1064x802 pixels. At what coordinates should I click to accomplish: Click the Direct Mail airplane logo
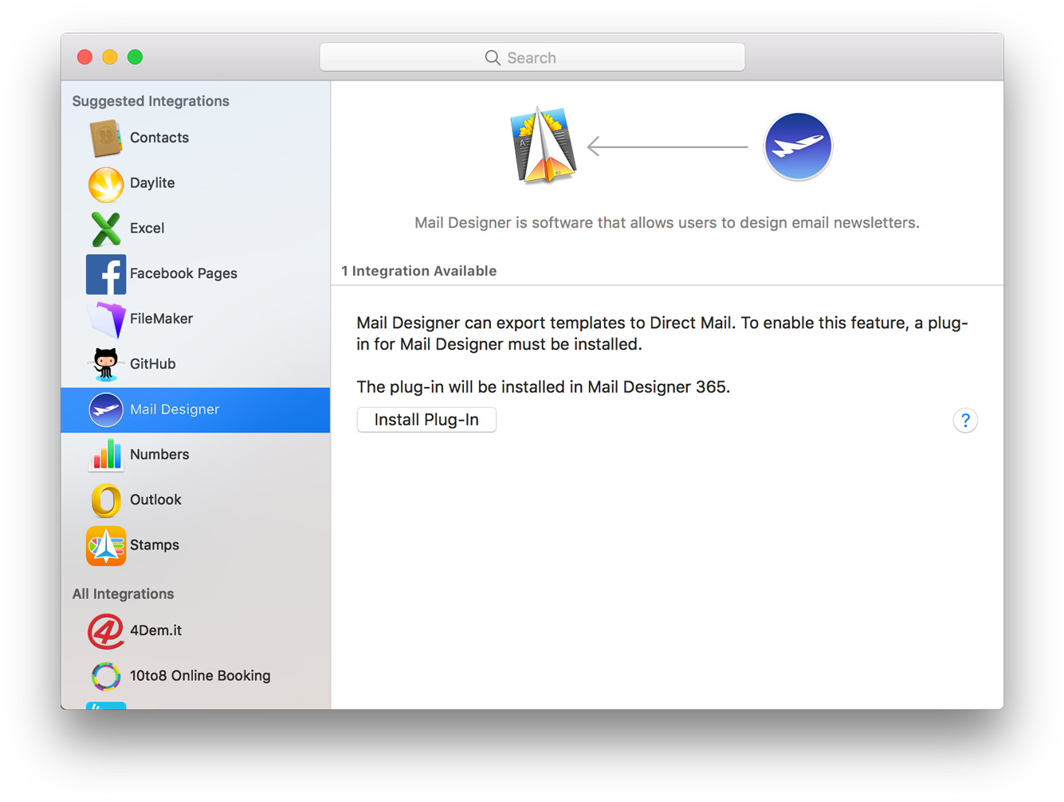click(x=798, y=146)
